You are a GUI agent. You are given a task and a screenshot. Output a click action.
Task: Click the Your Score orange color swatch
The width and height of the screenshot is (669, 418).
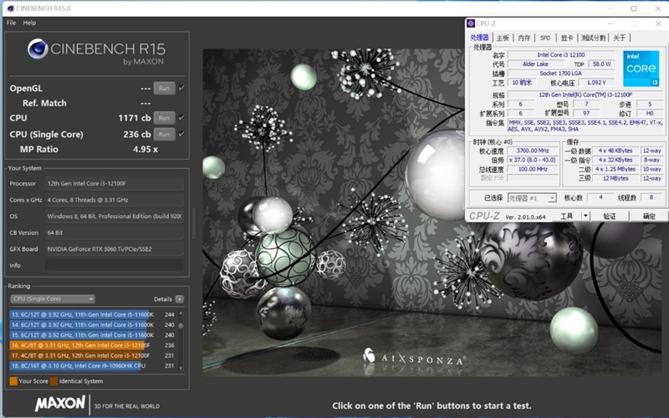pyautogui.click(x=13, y=381)
